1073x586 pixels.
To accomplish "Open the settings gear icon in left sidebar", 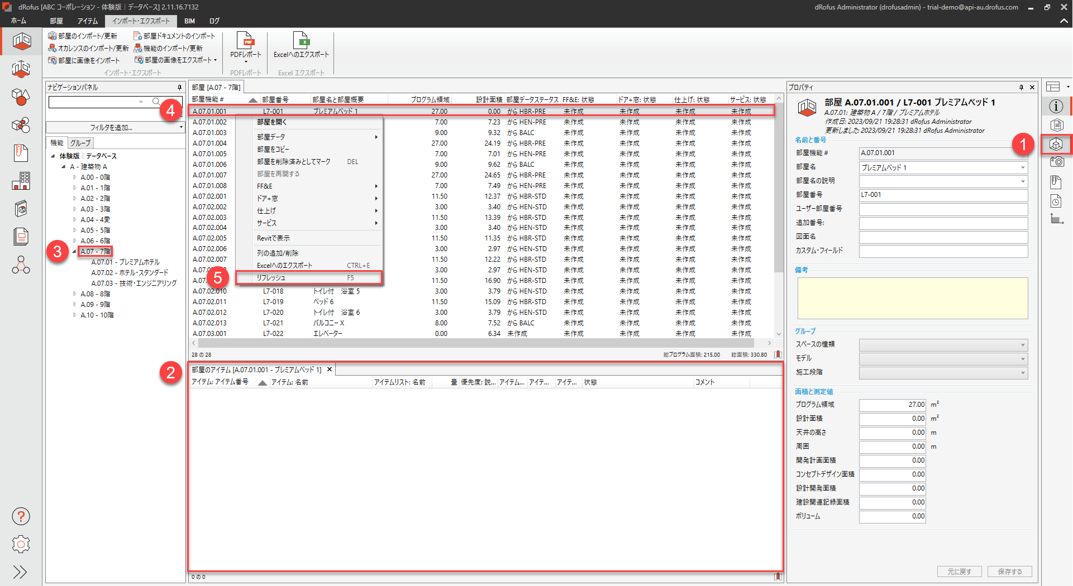I will point(21,544).
